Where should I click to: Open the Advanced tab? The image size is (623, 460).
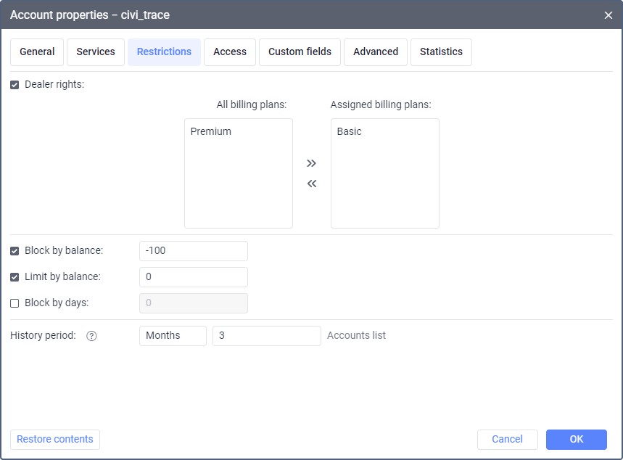376,52
